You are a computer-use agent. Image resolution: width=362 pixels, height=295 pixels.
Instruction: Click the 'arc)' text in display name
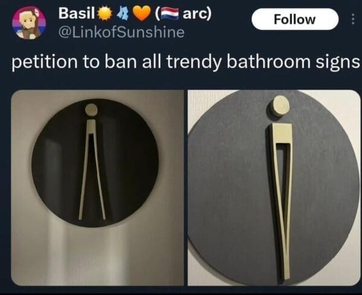tap(197, 14)
